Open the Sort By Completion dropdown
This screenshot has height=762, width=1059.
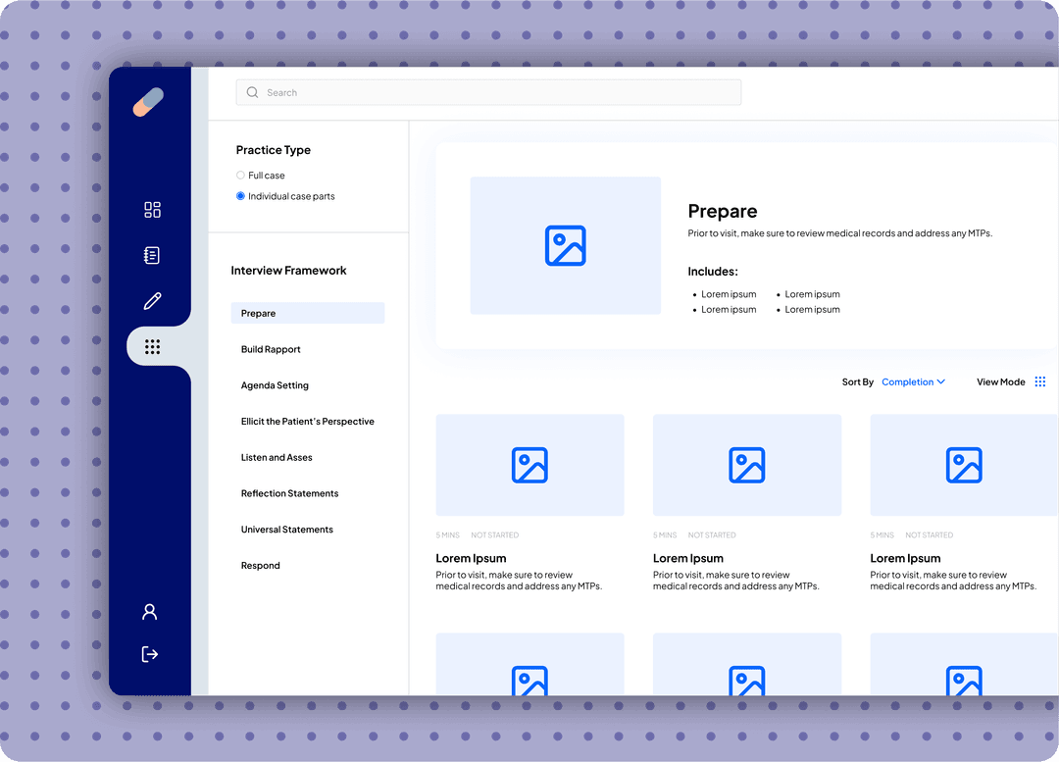click(913, 382)
